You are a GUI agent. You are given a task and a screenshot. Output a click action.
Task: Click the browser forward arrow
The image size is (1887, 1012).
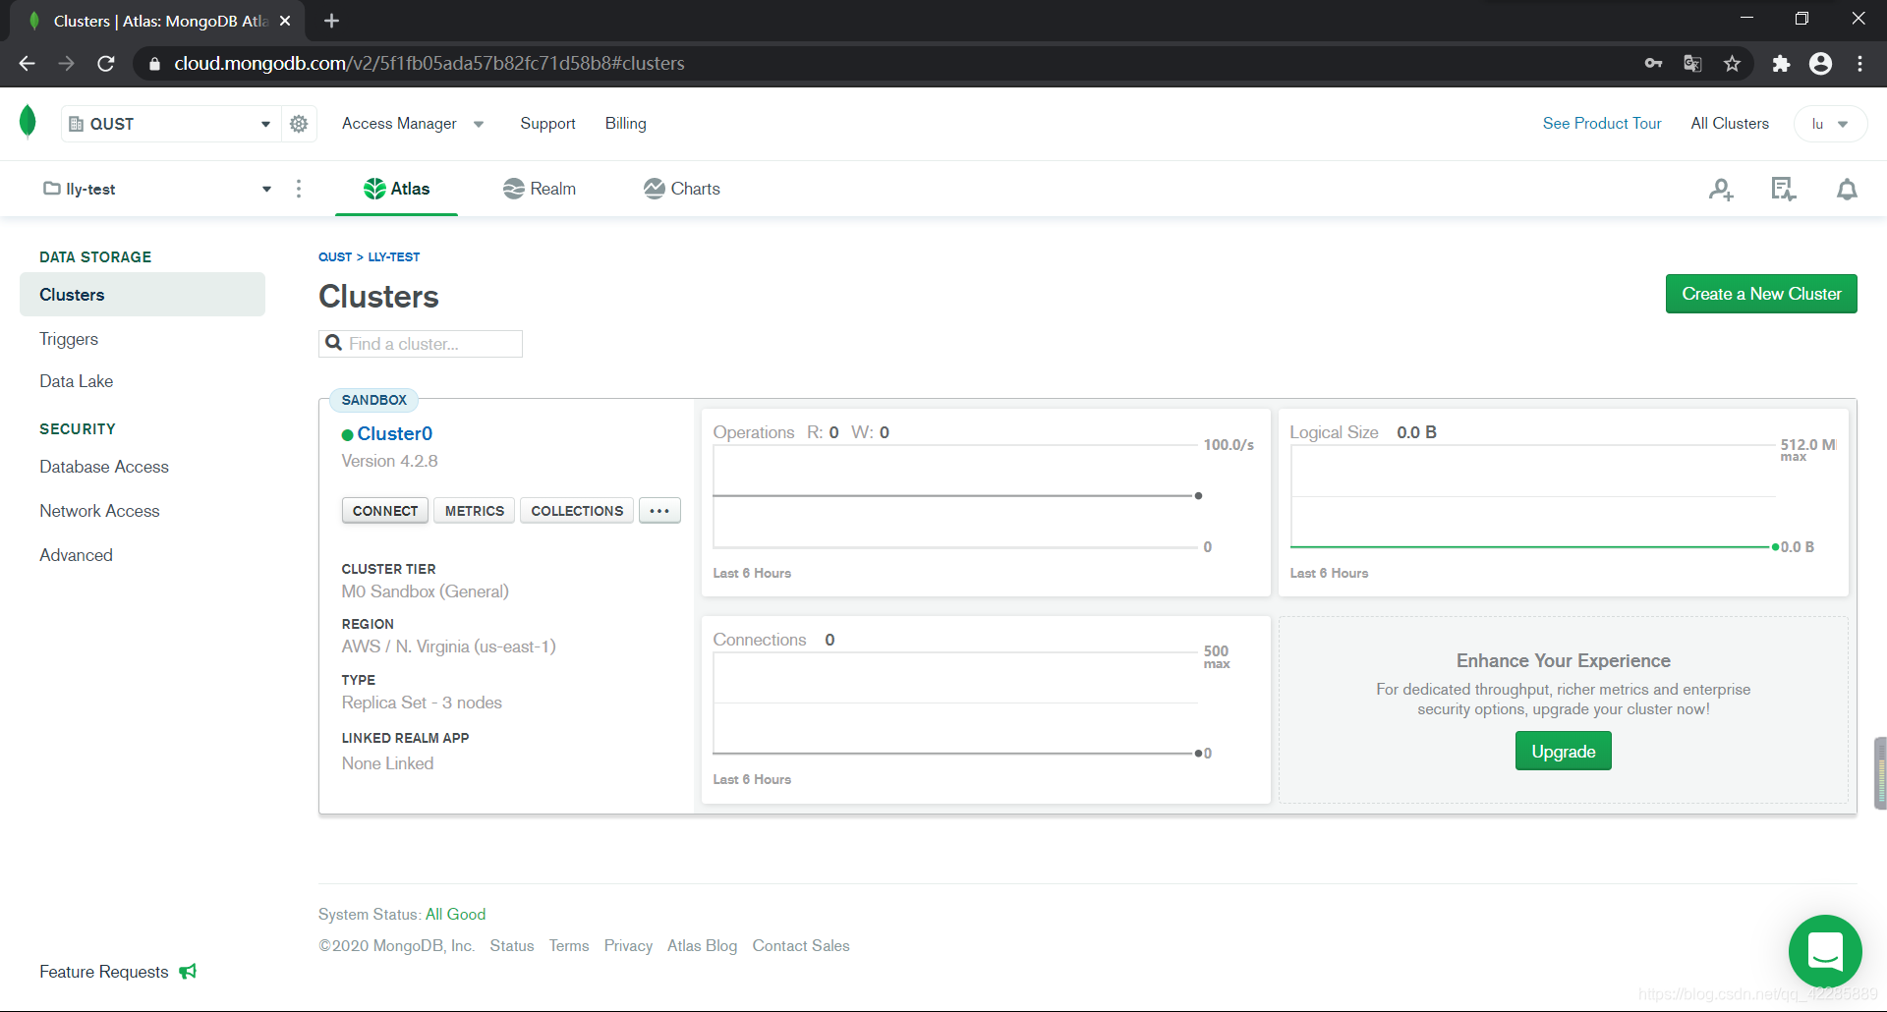[x=67, y=63]
